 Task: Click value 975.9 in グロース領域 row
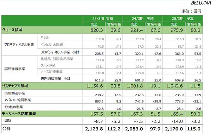177,30
